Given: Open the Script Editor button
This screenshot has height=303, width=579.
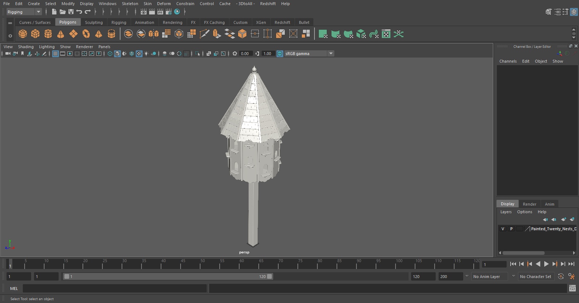Looking at the screenshot, I should coord(572,288).
